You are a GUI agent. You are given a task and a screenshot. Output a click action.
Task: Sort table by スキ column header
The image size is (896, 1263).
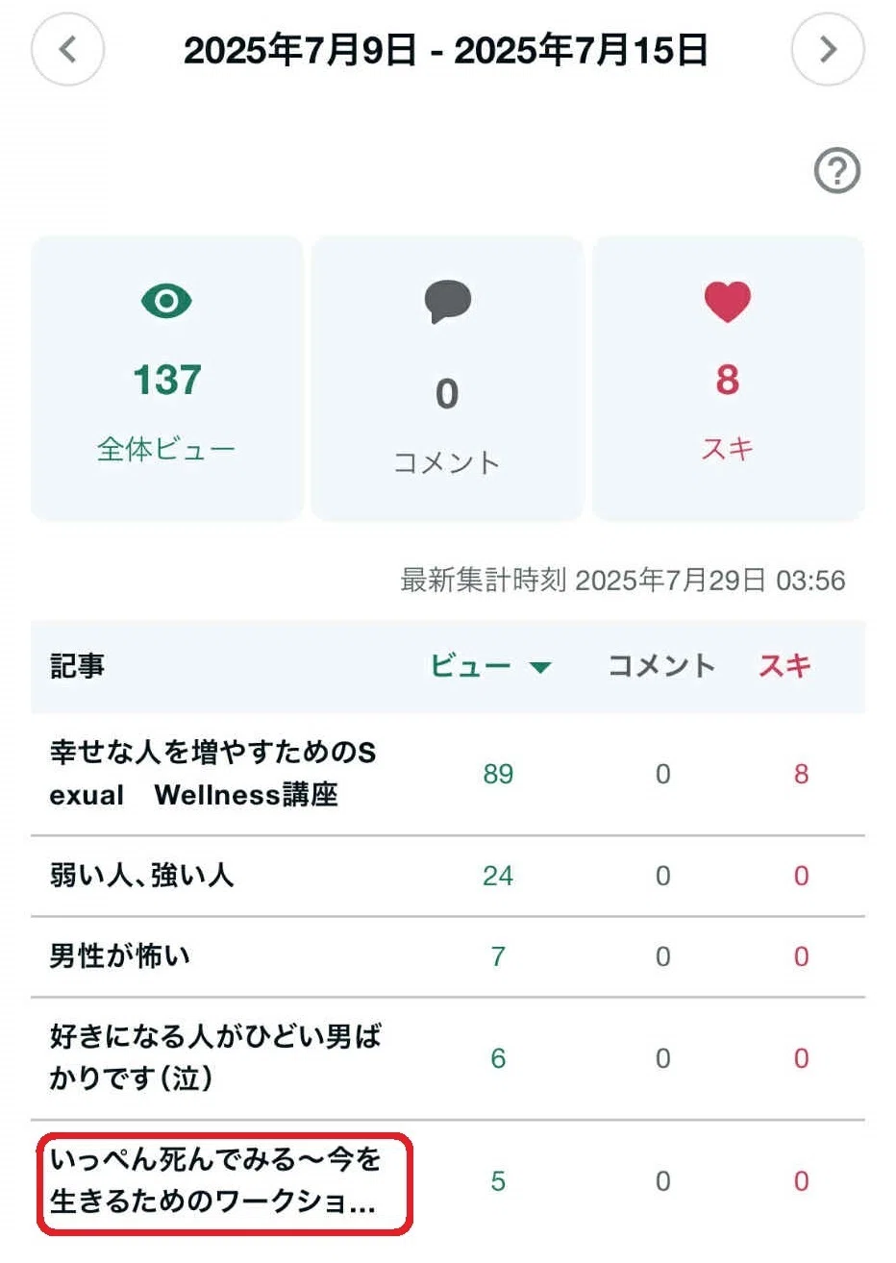[785, 666]
